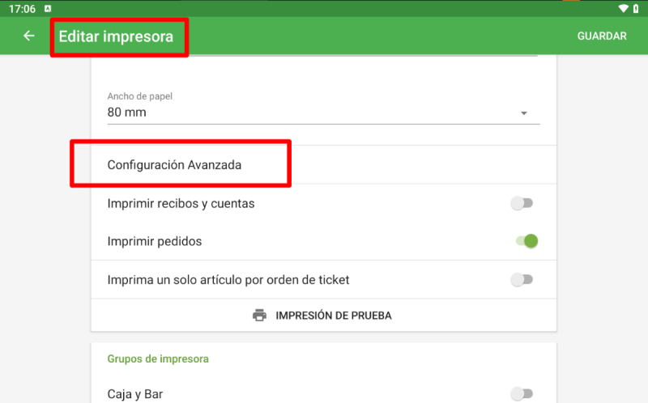This screenshot has width=648, height=403.
Task: Tap the notification icon beside the clock
Action: (x=48, y=8)
